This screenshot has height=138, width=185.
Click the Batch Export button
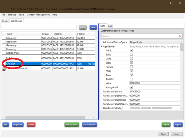coord(72,125)
